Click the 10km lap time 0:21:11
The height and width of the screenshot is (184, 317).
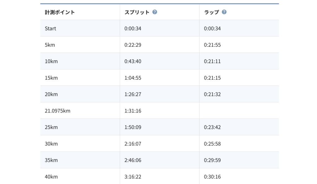point(212,61)
